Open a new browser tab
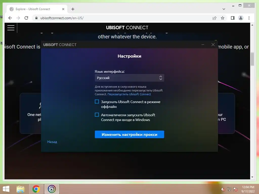 [x=73, y=9]
